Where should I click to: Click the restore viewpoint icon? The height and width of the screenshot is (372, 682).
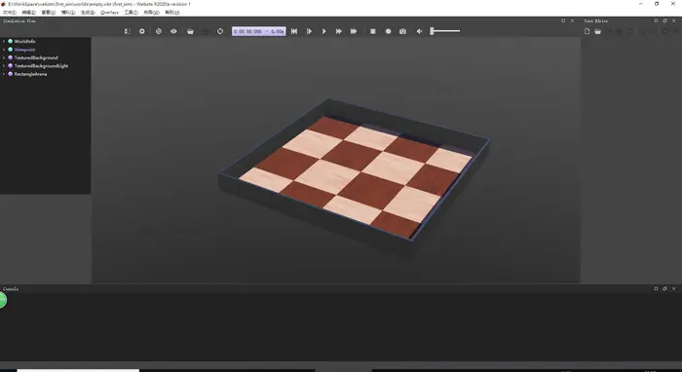(x=159, y=31)
